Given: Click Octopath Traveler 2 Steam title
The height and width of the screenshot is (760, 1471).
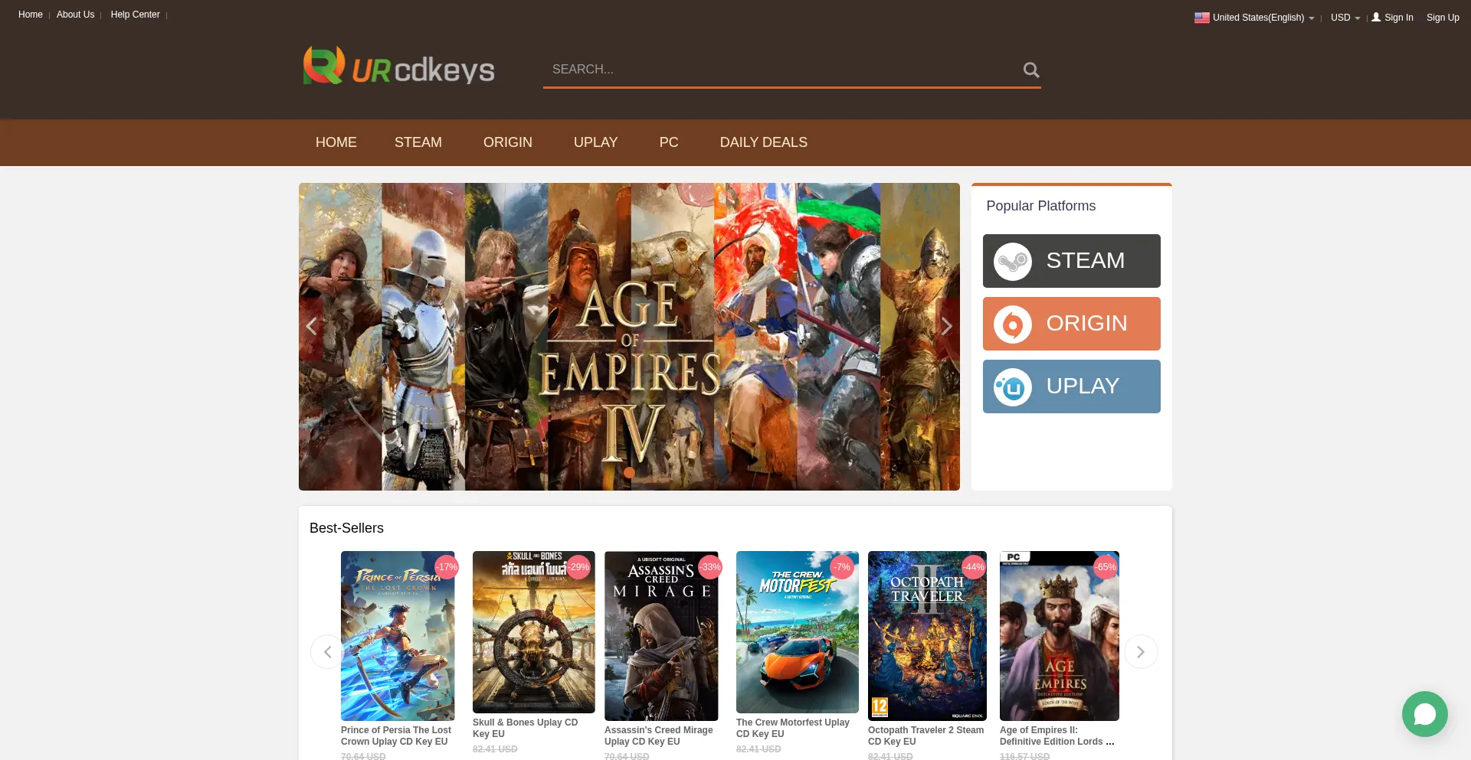Looking at the screenshot, I should pyautogui.click(x=926, y=736).
